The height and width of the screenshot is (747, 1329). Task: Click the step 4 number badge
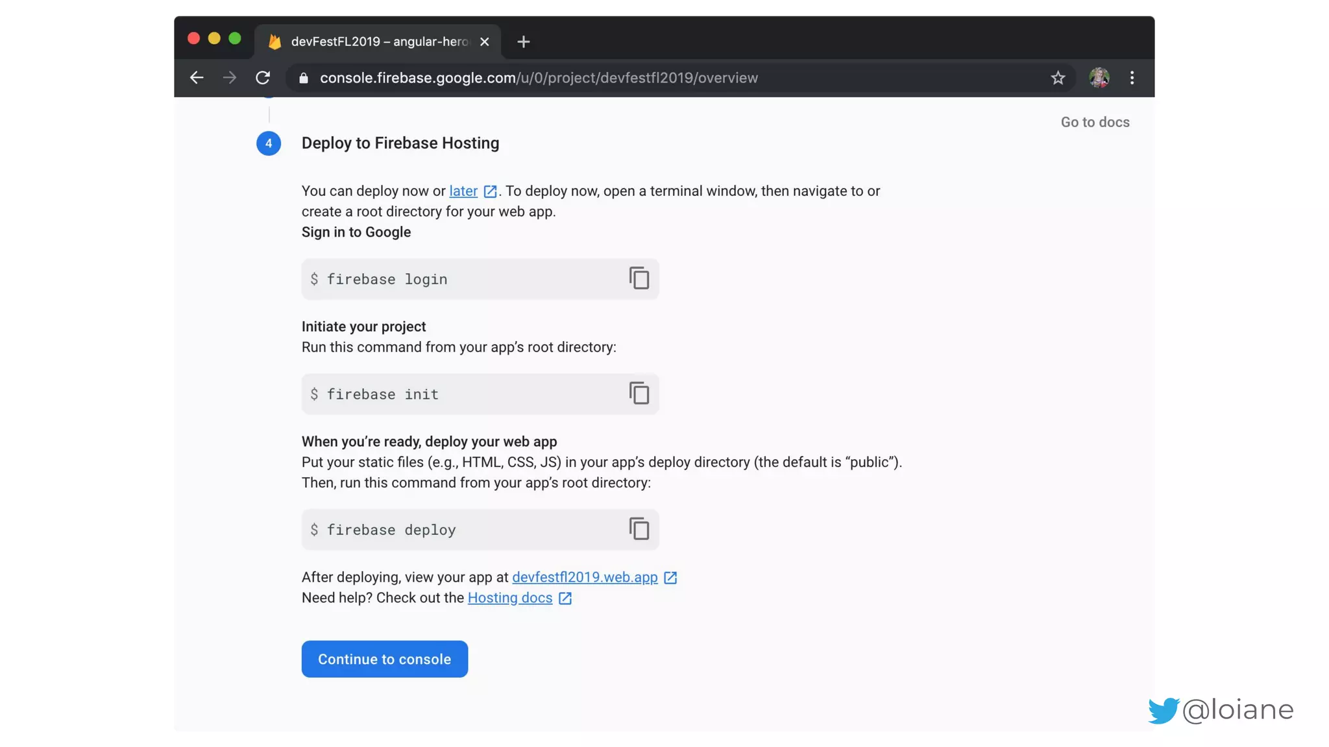tap(269, 143)
